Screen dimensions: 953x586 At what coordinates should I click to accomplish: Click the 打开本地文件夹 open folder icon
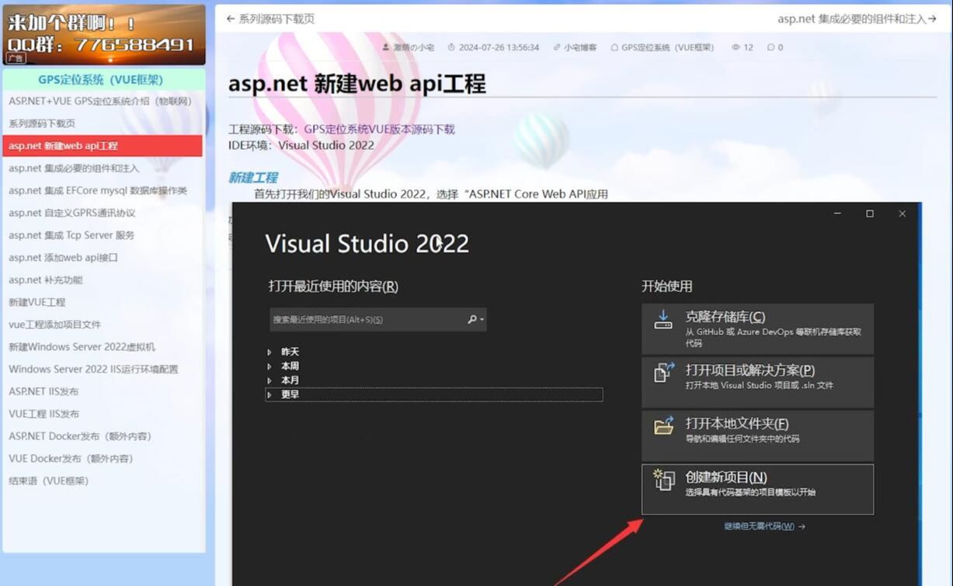663,425
